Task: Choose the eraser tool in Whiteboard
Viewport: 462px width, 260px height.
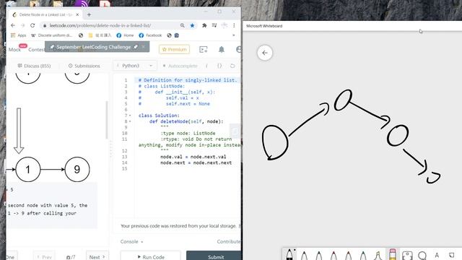Action: pyautogui.click(x=393, y=255)
